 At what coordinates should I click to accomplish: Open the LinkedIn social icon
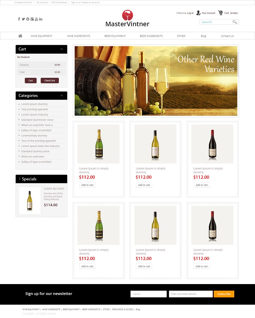pos(41,19)
